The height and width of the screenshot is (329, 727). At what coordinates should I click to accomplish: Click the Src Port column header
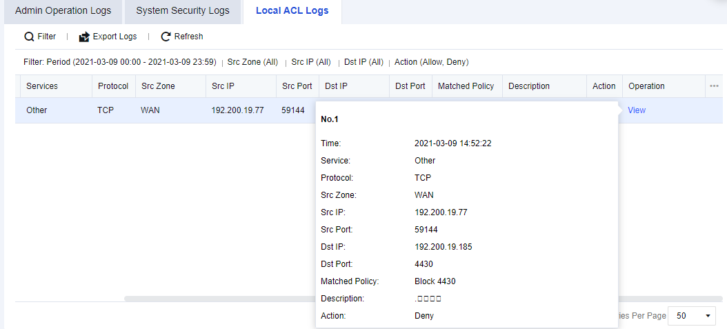tap(297, 86)
